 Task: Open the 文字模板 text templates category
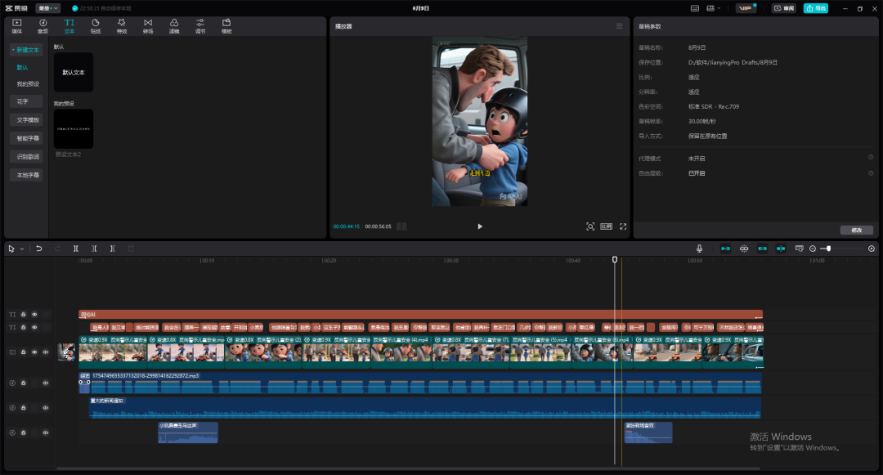click(x=26, y=120)
